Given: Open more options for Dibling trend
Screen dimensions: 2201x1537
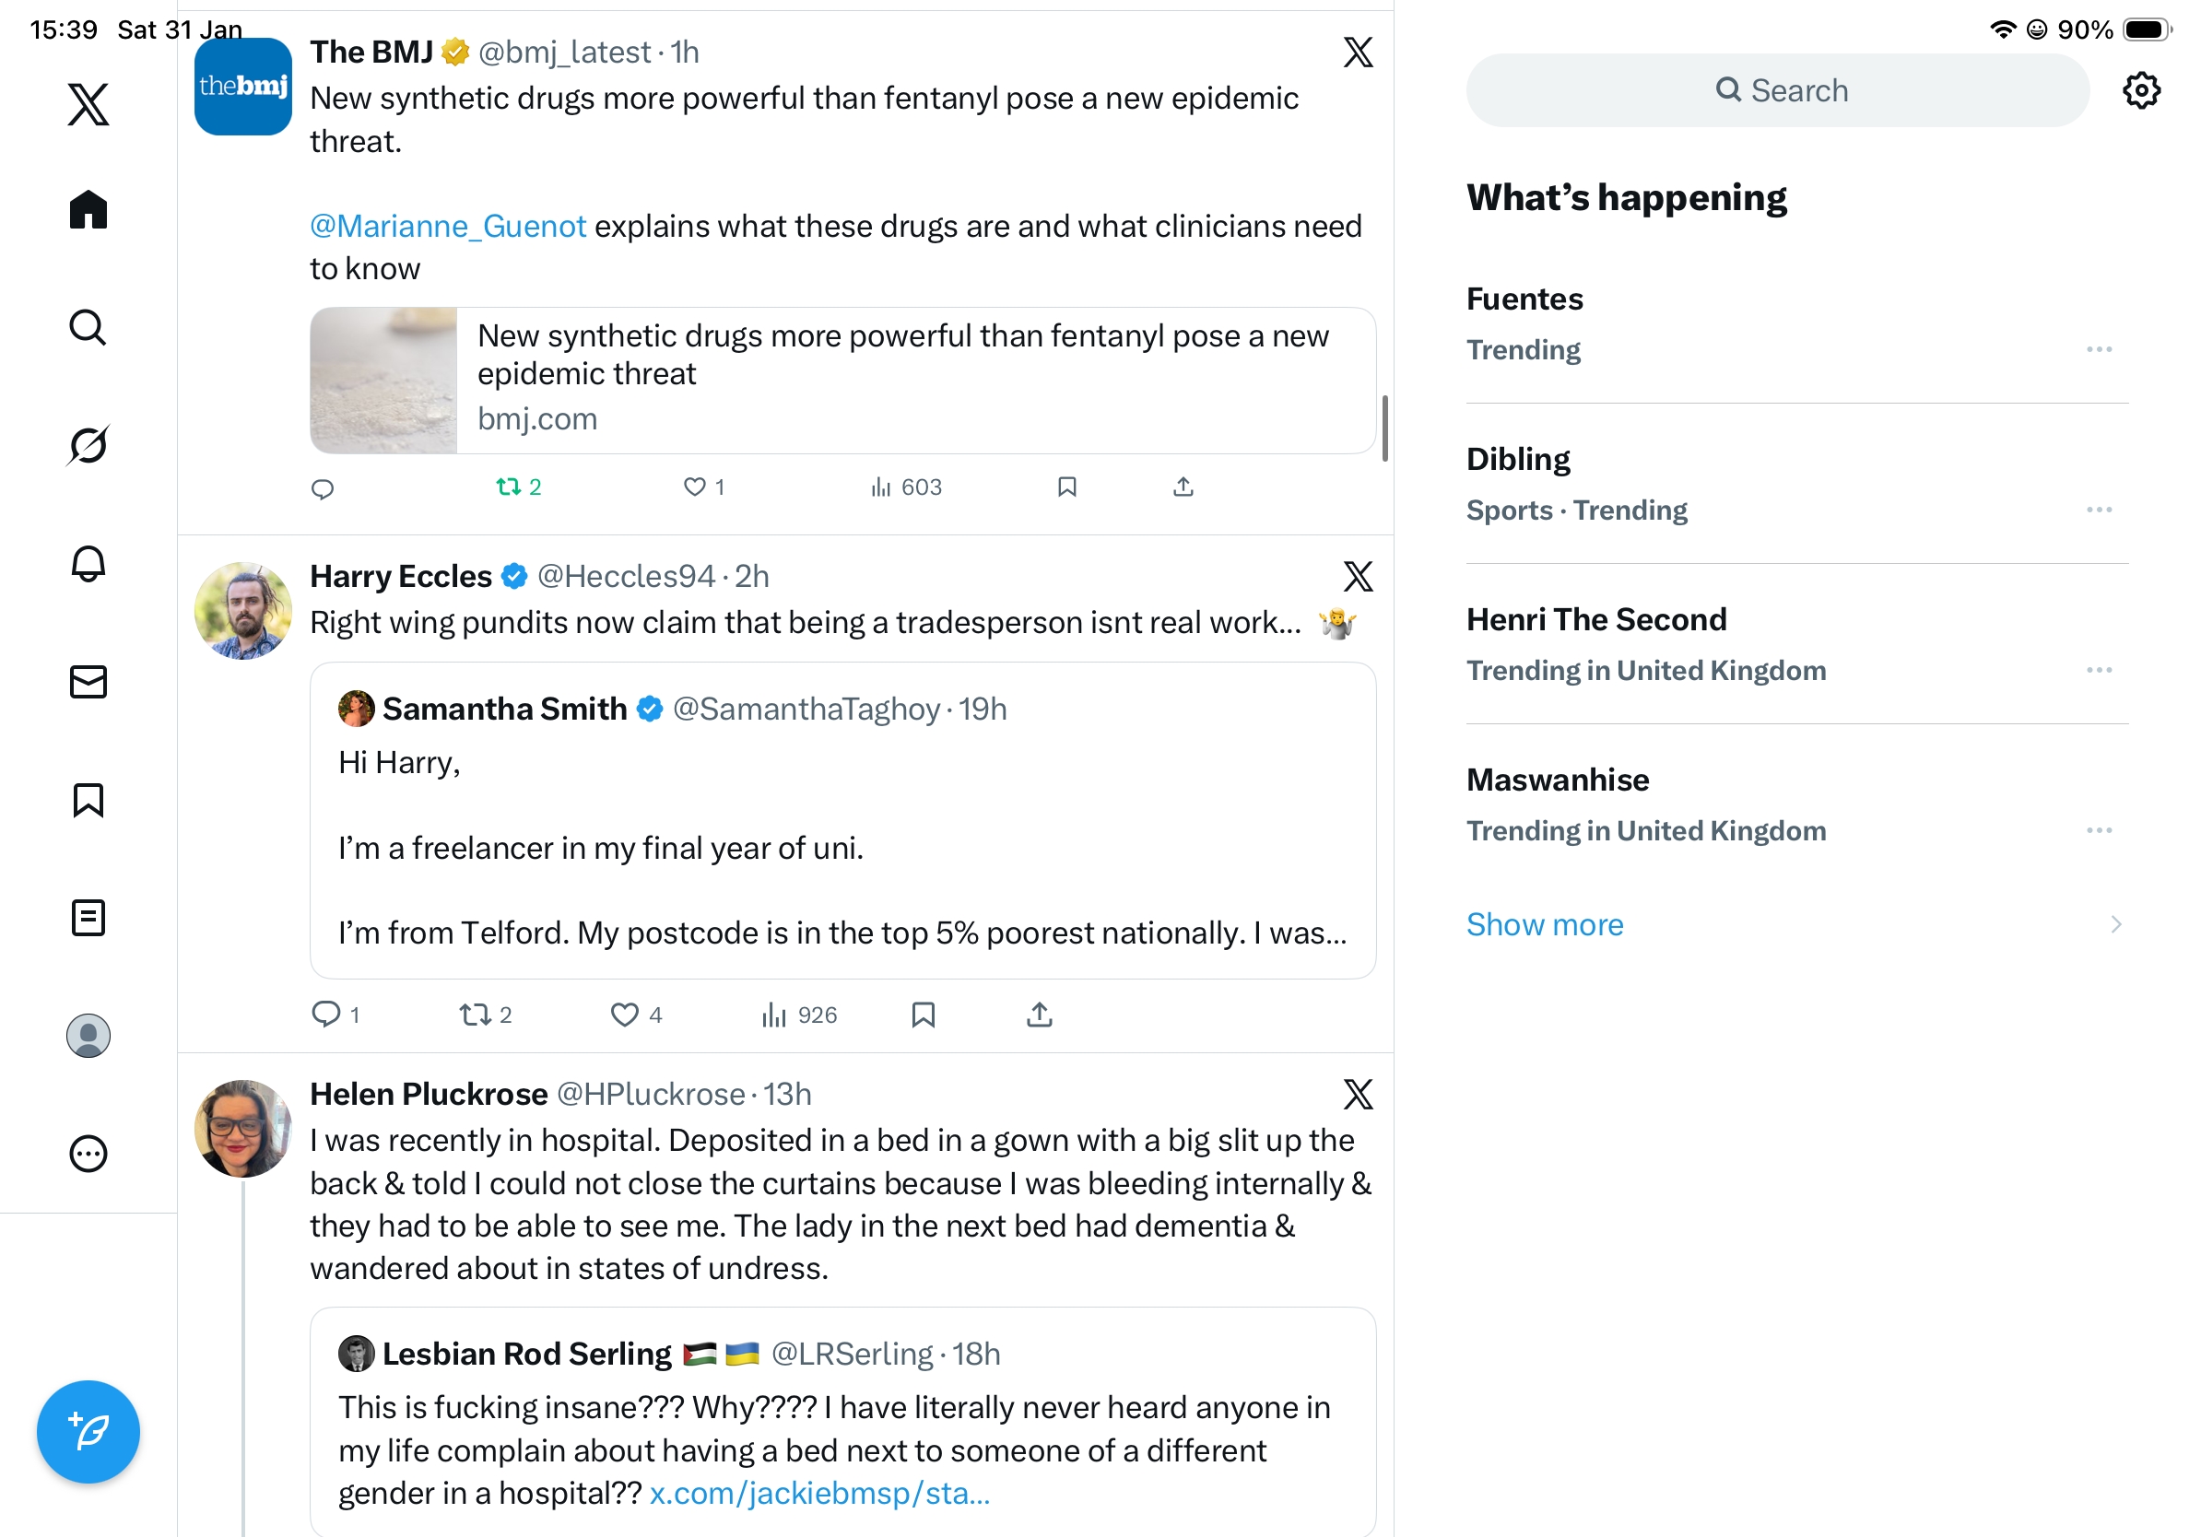Looking at the screenshot, I should [x=2099, y=510].
